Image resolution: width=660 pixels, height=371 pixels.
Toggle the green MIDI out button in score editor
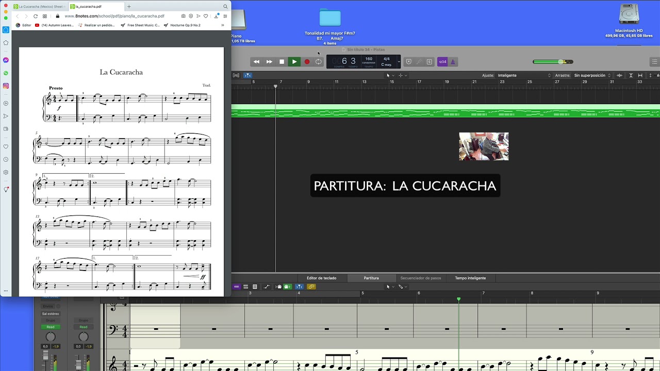[288, 287]
